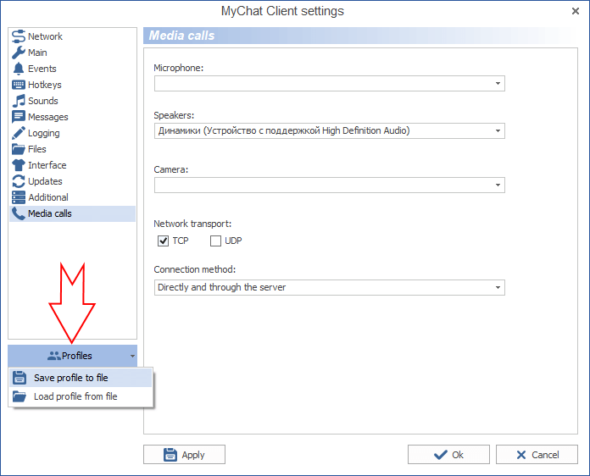
Task: Open the Connection method dropdown
Action: click(498, 287)
